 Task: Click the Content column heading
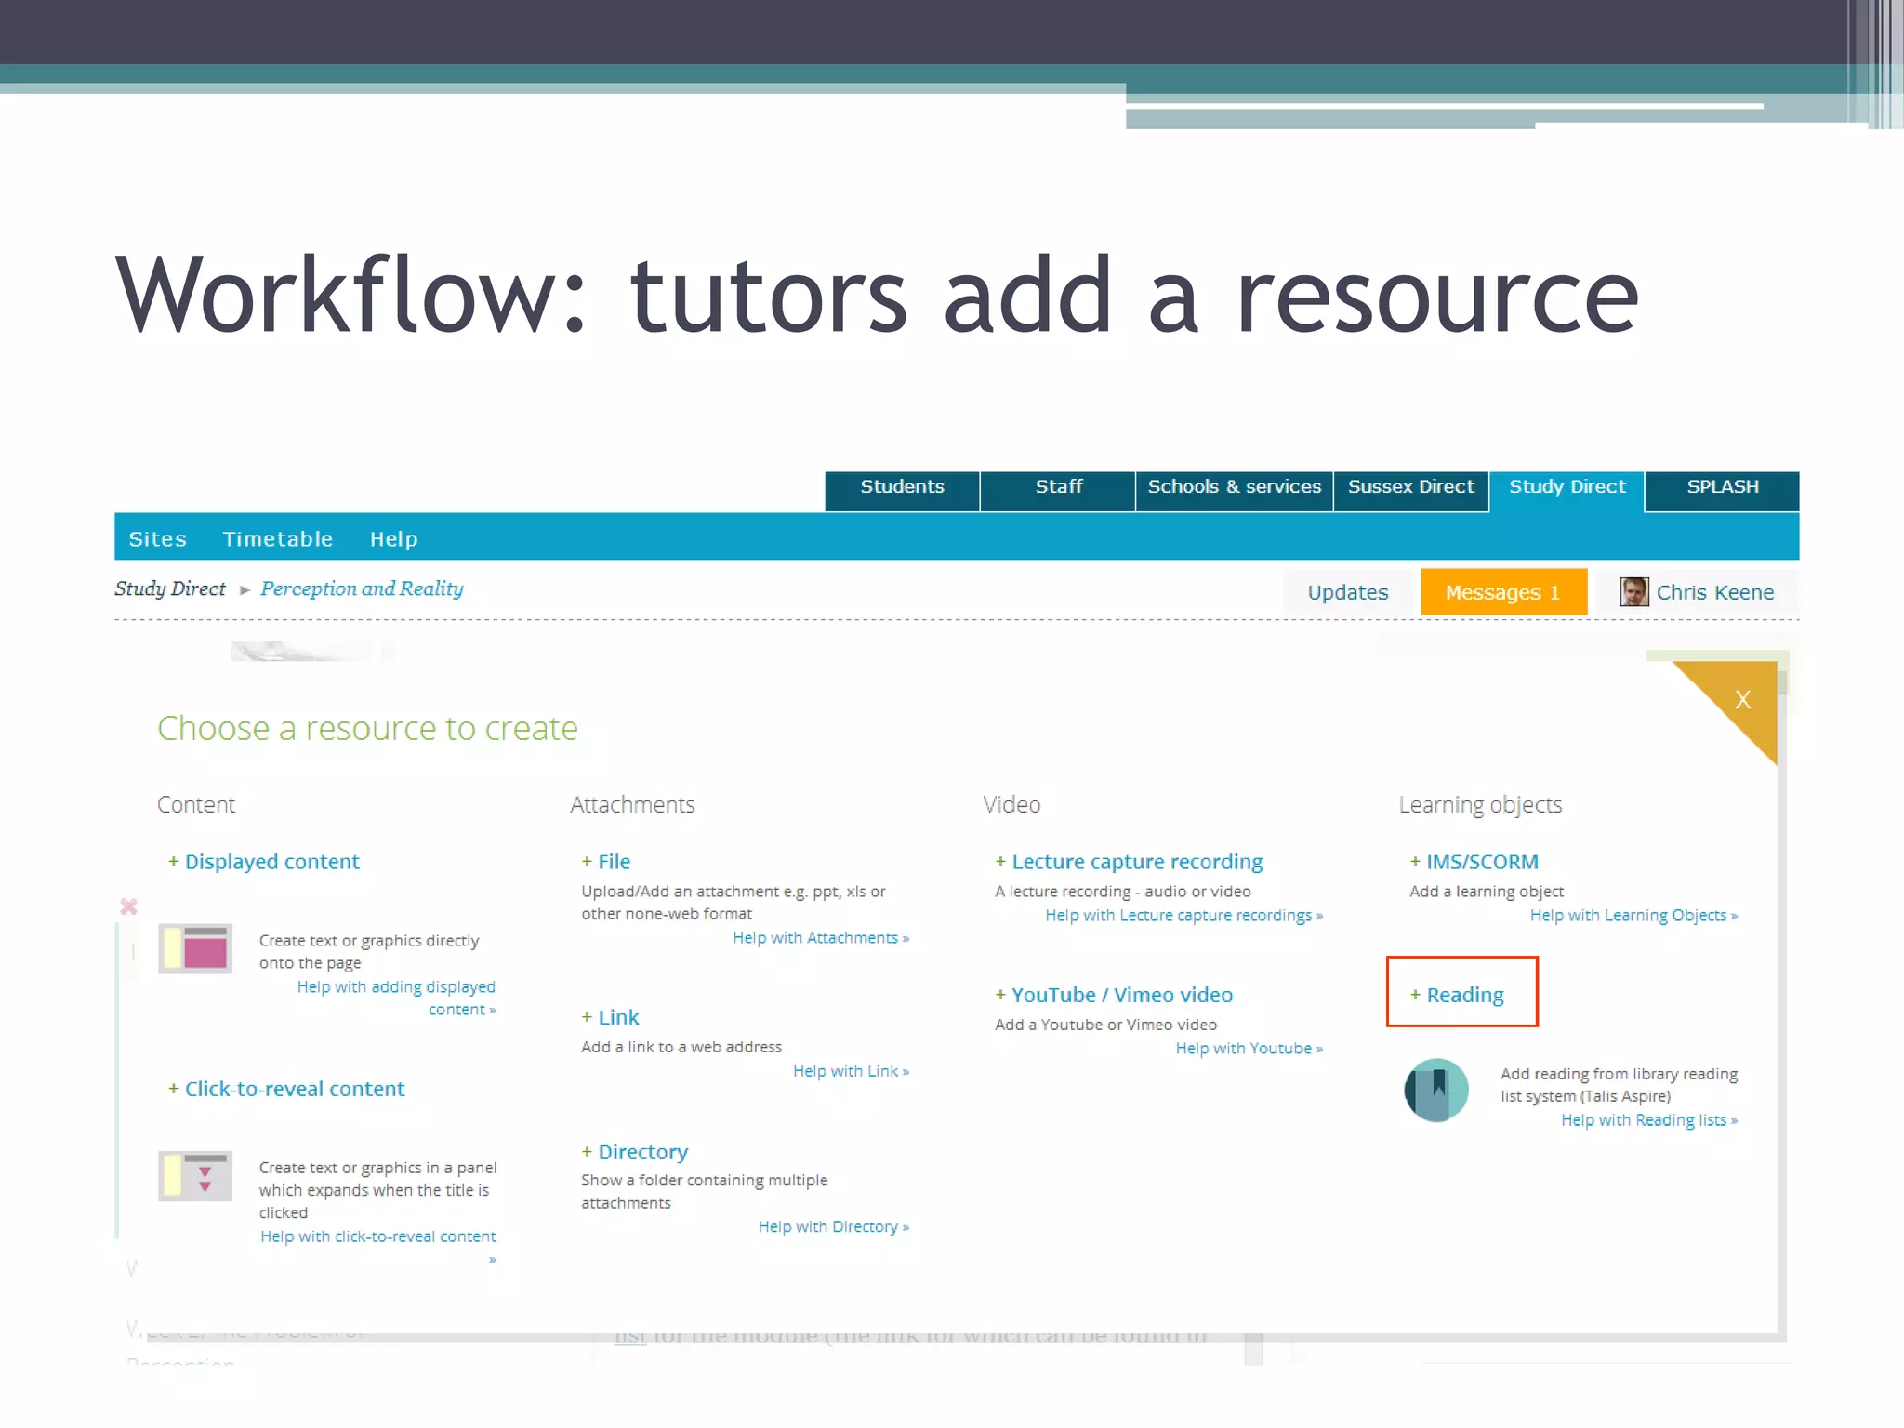196,804
